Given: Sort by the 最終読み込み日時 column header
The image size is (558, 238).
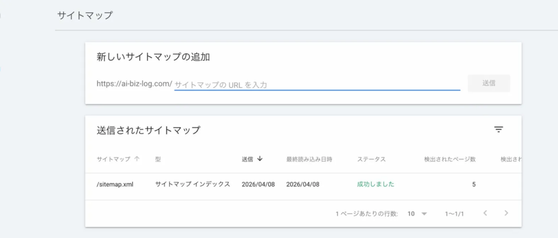Looking at the screenshot, I should 309,159.
